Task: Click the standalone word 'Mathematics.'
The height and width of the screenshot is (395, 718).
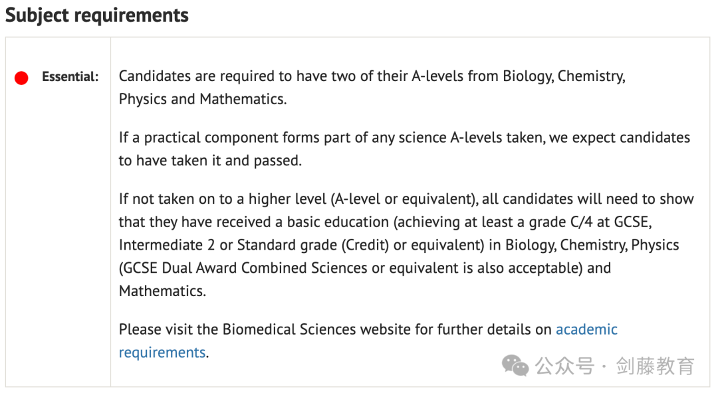Action: [163, 291]
